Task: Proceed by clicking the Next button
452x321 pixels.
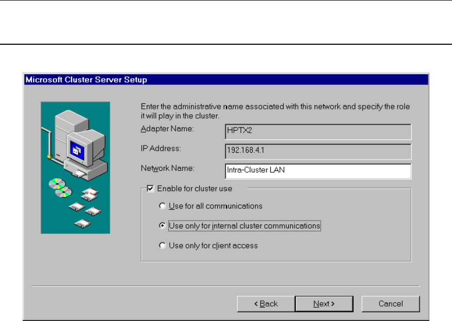Action: [x=324, y=304]
